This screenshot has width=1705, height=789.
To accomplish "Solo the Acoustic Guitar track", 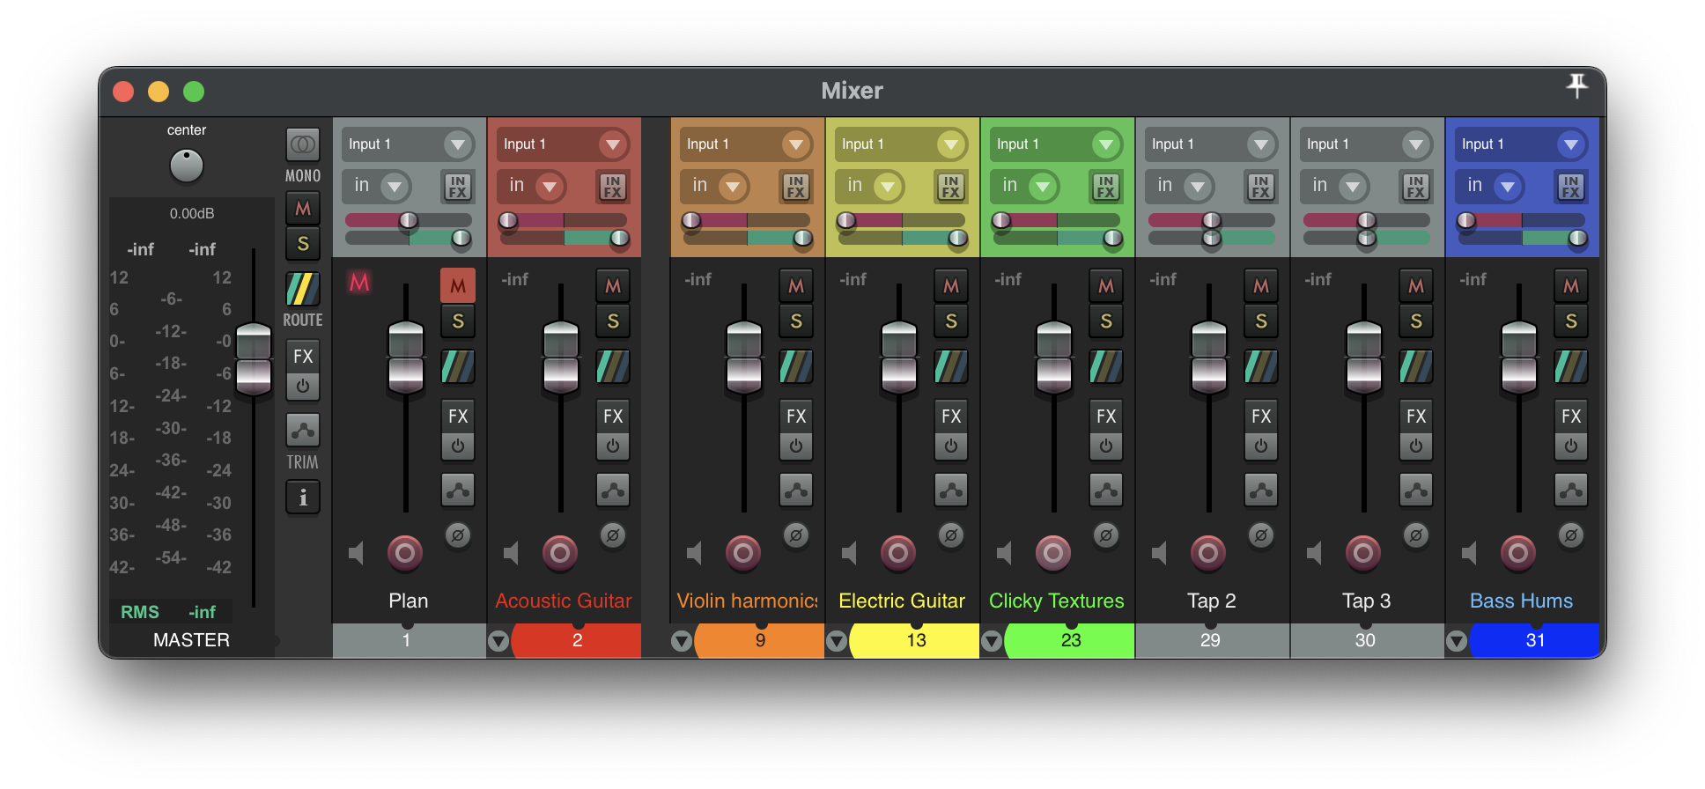I will tap(613, 321).
